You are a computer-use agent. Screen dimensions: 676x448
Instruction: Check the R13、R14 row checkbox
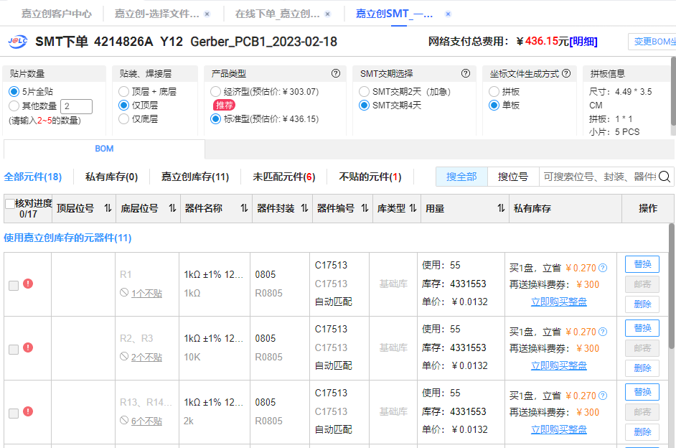pyautogui.click(x=14, y=413)
